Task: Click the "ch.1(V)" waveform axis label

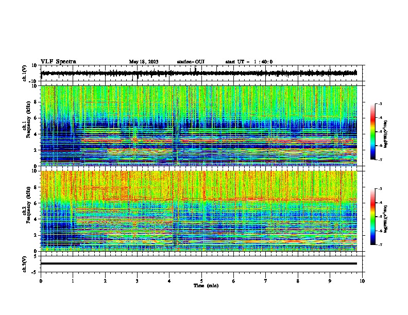Action: tap(25, 73)
